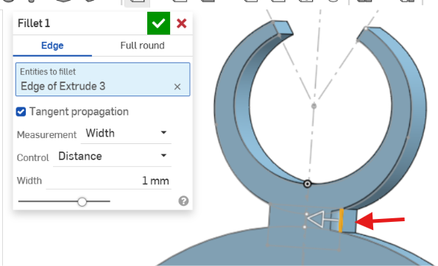Click the black circle point on ring
This screenshot has width=438, height=266.
pyautogui.click(x=307, y=184)
